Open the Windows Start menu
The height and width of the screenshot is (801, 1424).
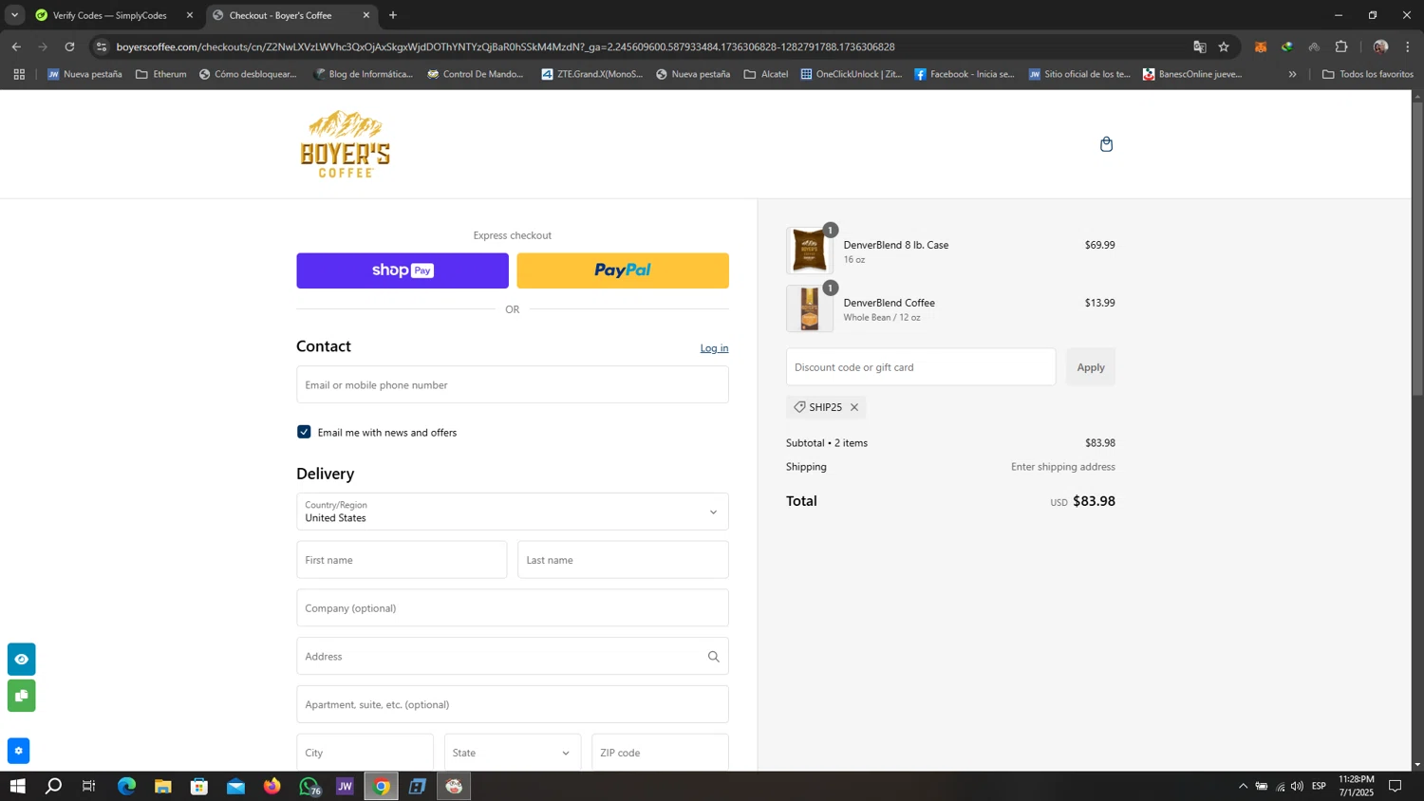tap(17, 786)
